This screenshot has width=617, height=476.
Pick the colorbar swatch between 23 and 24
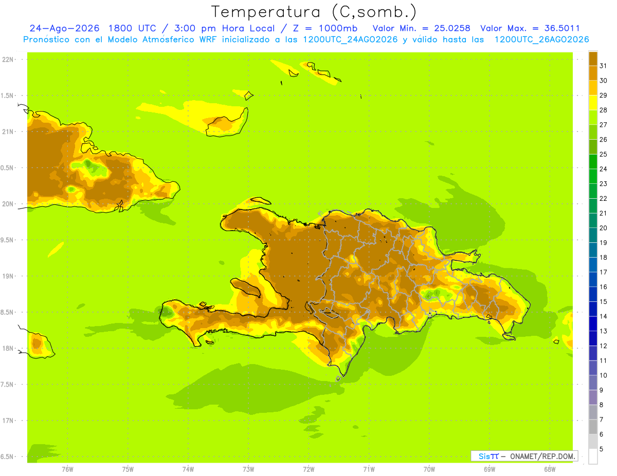point(593,176)
